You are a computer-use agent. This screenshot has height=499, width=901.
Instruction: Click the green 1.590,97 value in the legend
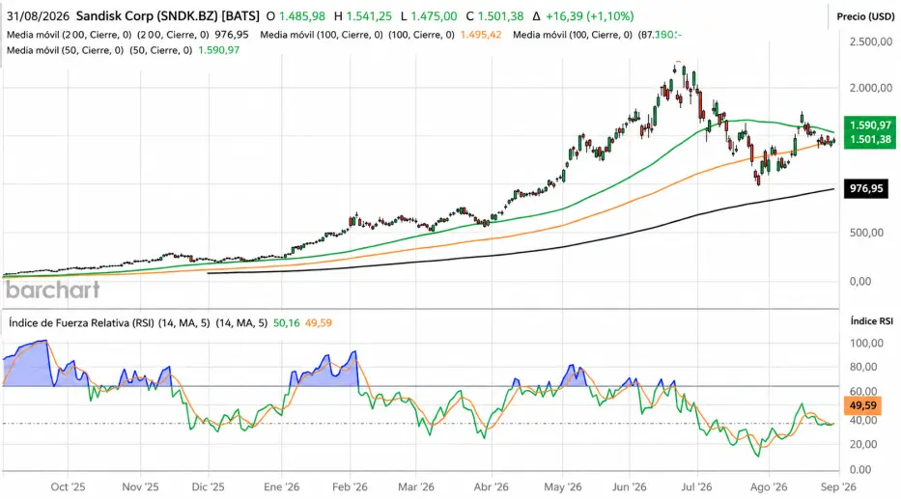(219, 50)
